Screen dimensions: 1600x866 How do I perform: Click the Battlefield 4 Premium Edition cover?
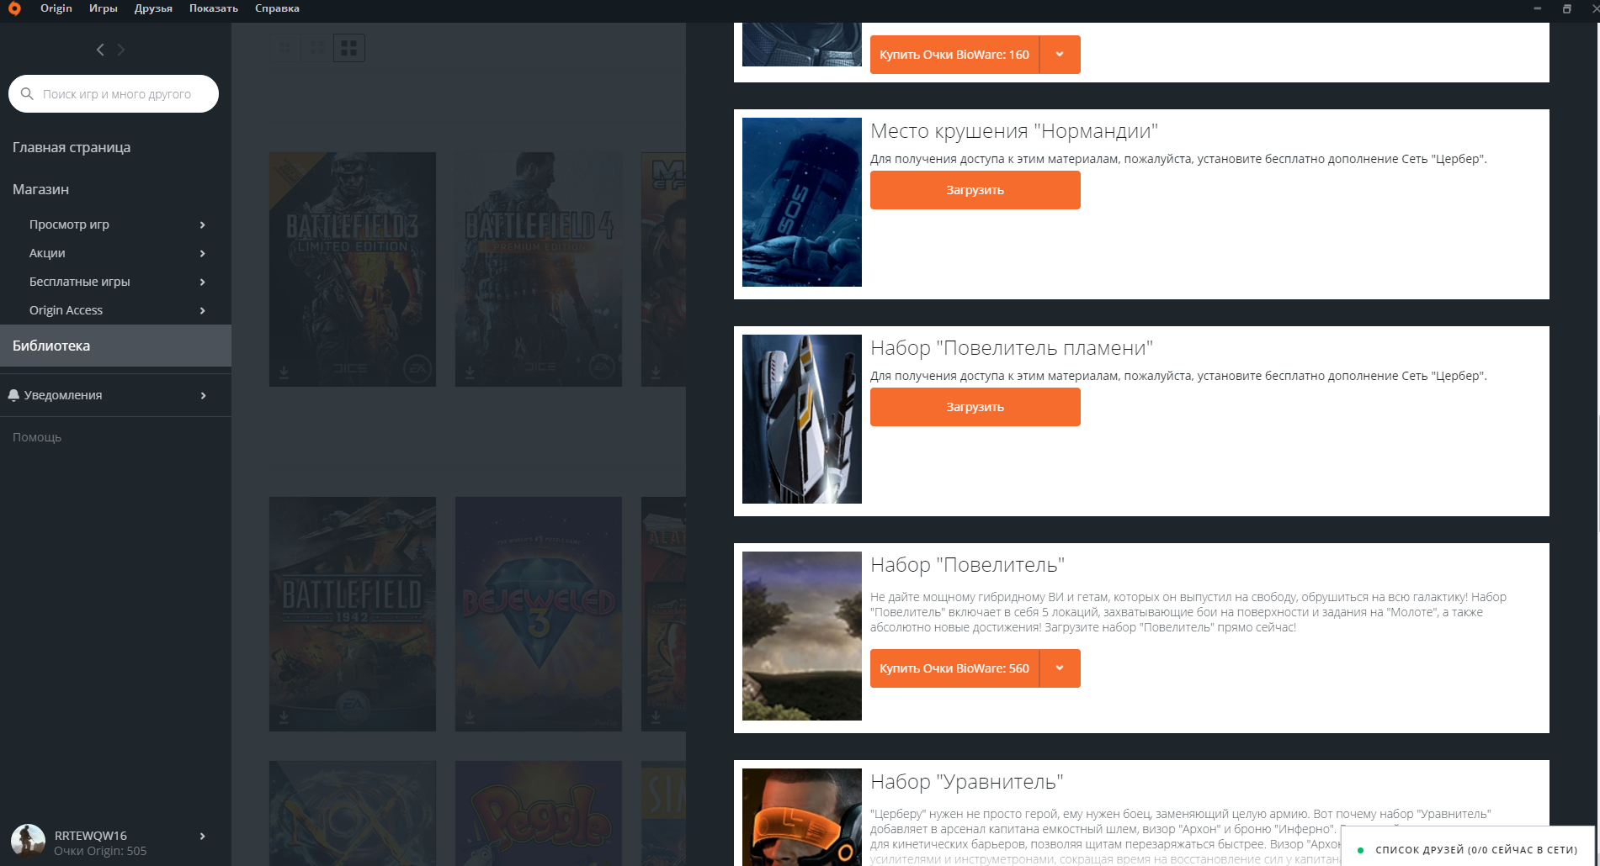pyautogui.click(x=539, y=269)
